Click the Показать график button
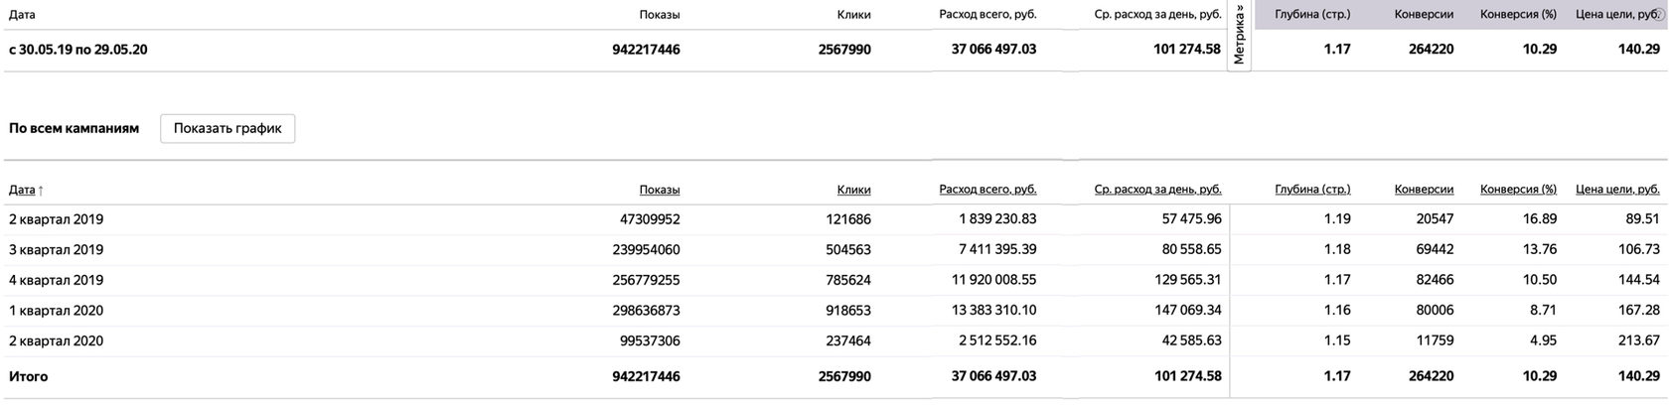The height and width of the screenshot is (408, 1669). (228, 128)
